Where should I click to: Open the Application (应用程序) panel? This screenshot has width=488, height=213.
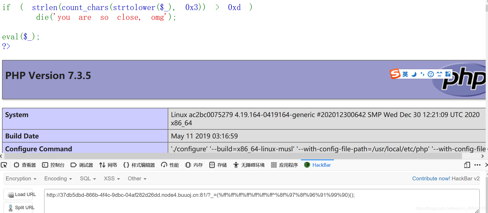284,165
